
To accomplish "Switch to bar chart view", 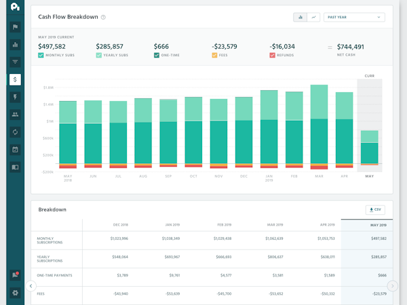I will (301, 18).
